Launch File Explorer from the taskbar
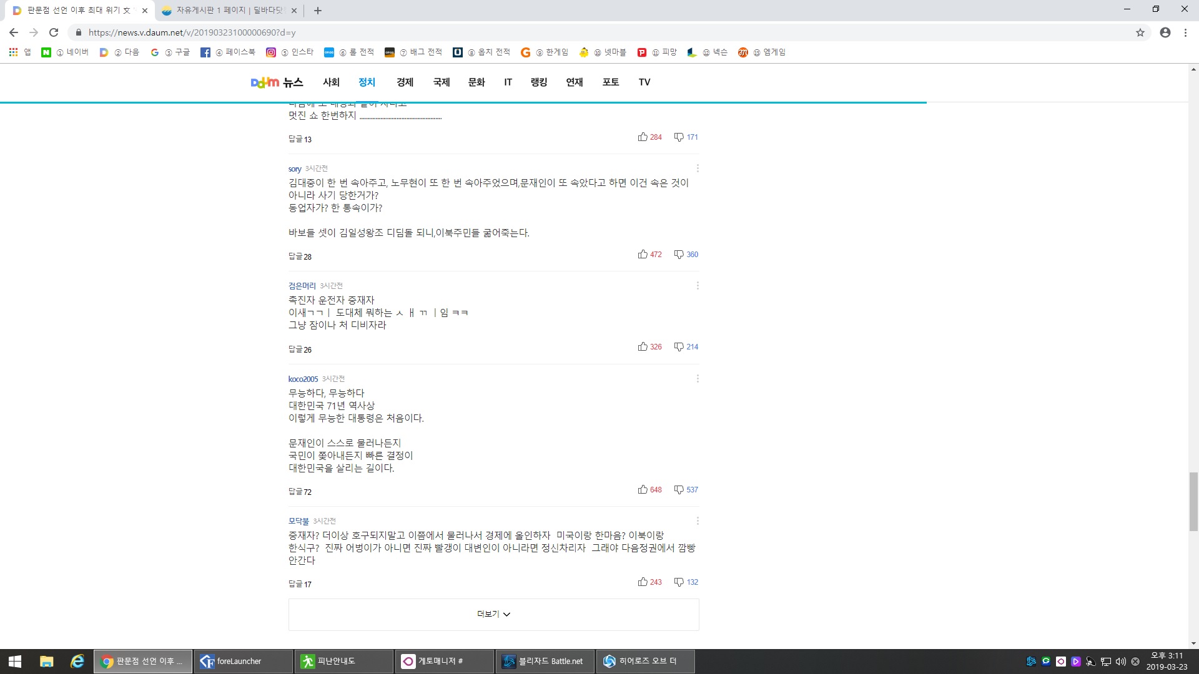The height and width of the screenshot is (674, 1199). (x=47, y=662)
